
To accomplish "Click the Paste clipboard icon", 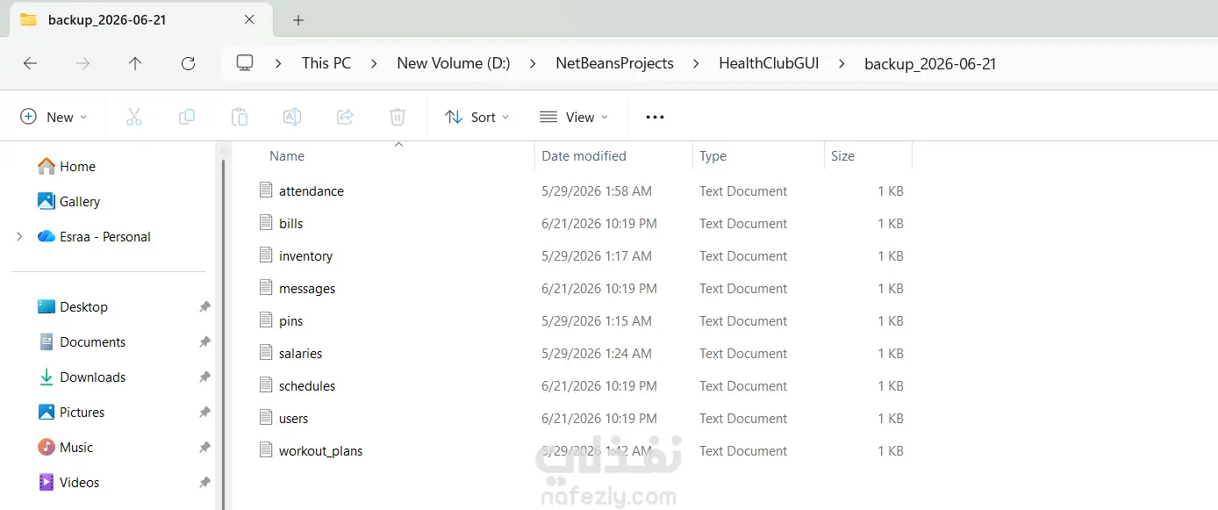I will point(240,117).
